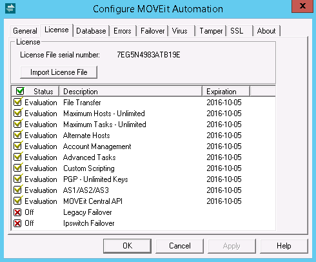Click the red X icon for Legacy Failover
Screen dimensions: 316x262
[17, 212]
